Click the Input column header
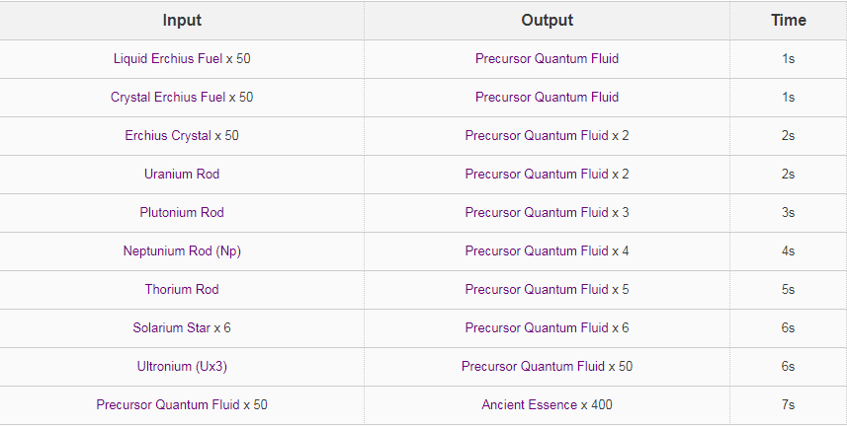This screenshot has height=427, width=847. click(182, 21)
